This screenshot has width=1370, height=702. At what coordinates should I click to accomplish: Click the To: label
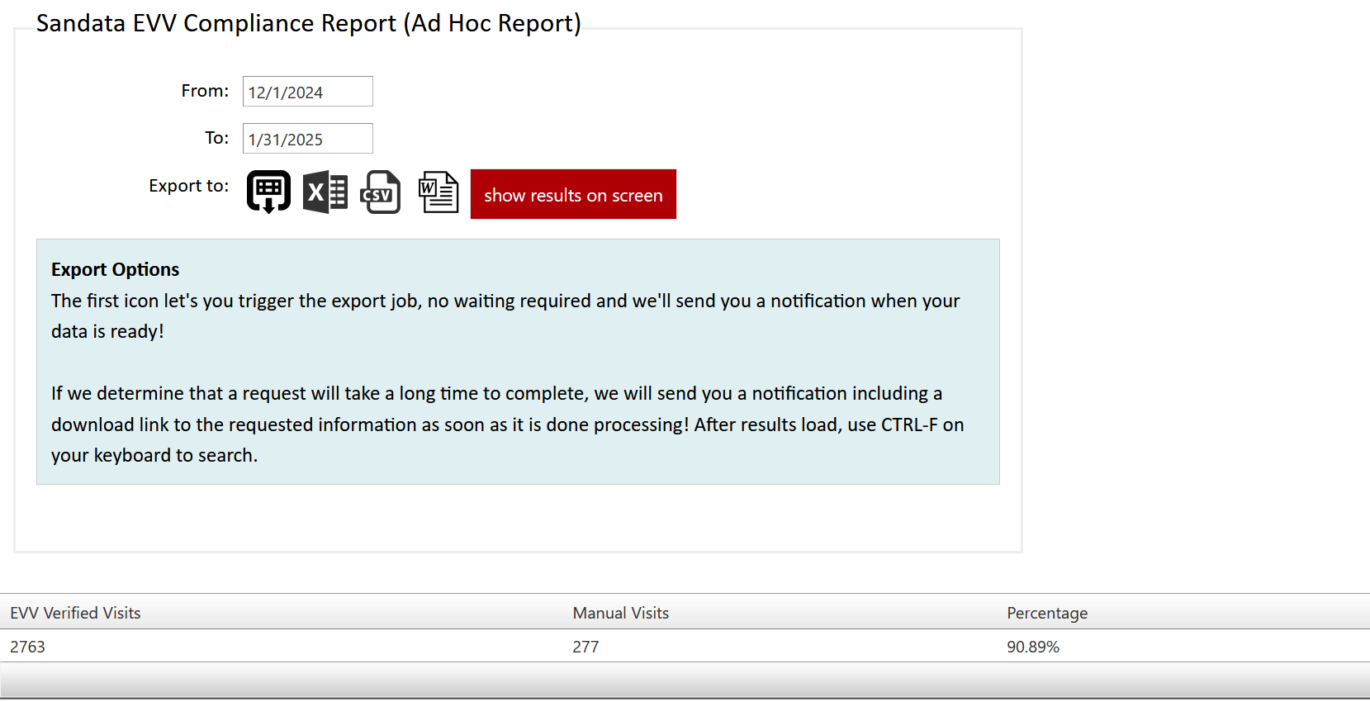(x=216, y=138)
